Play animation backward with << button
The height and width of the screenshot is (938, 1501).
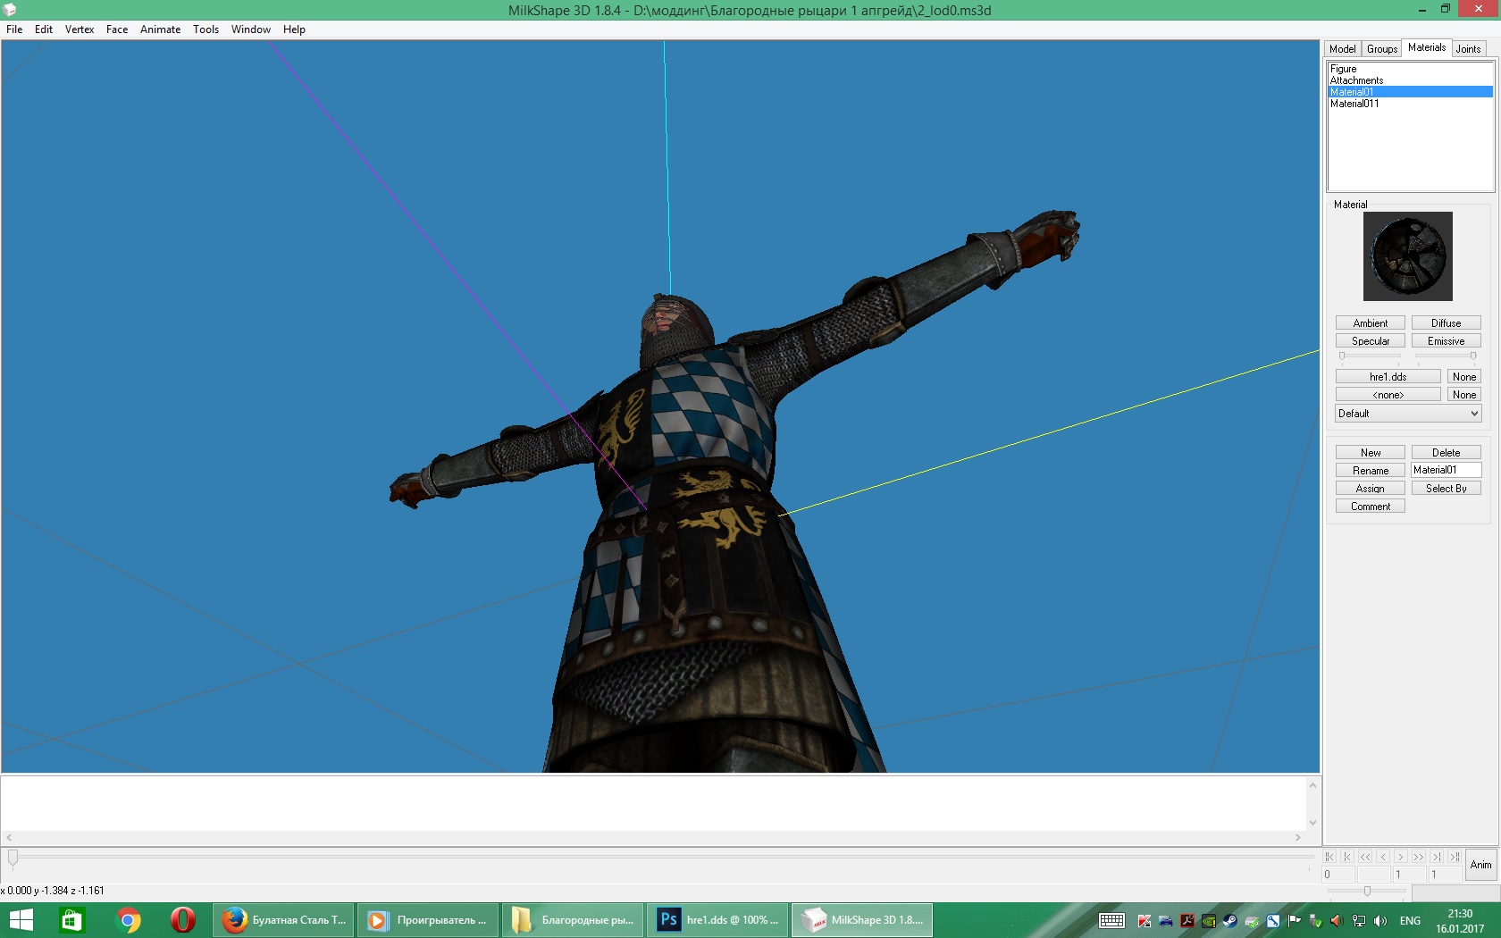pos(1365,857)
